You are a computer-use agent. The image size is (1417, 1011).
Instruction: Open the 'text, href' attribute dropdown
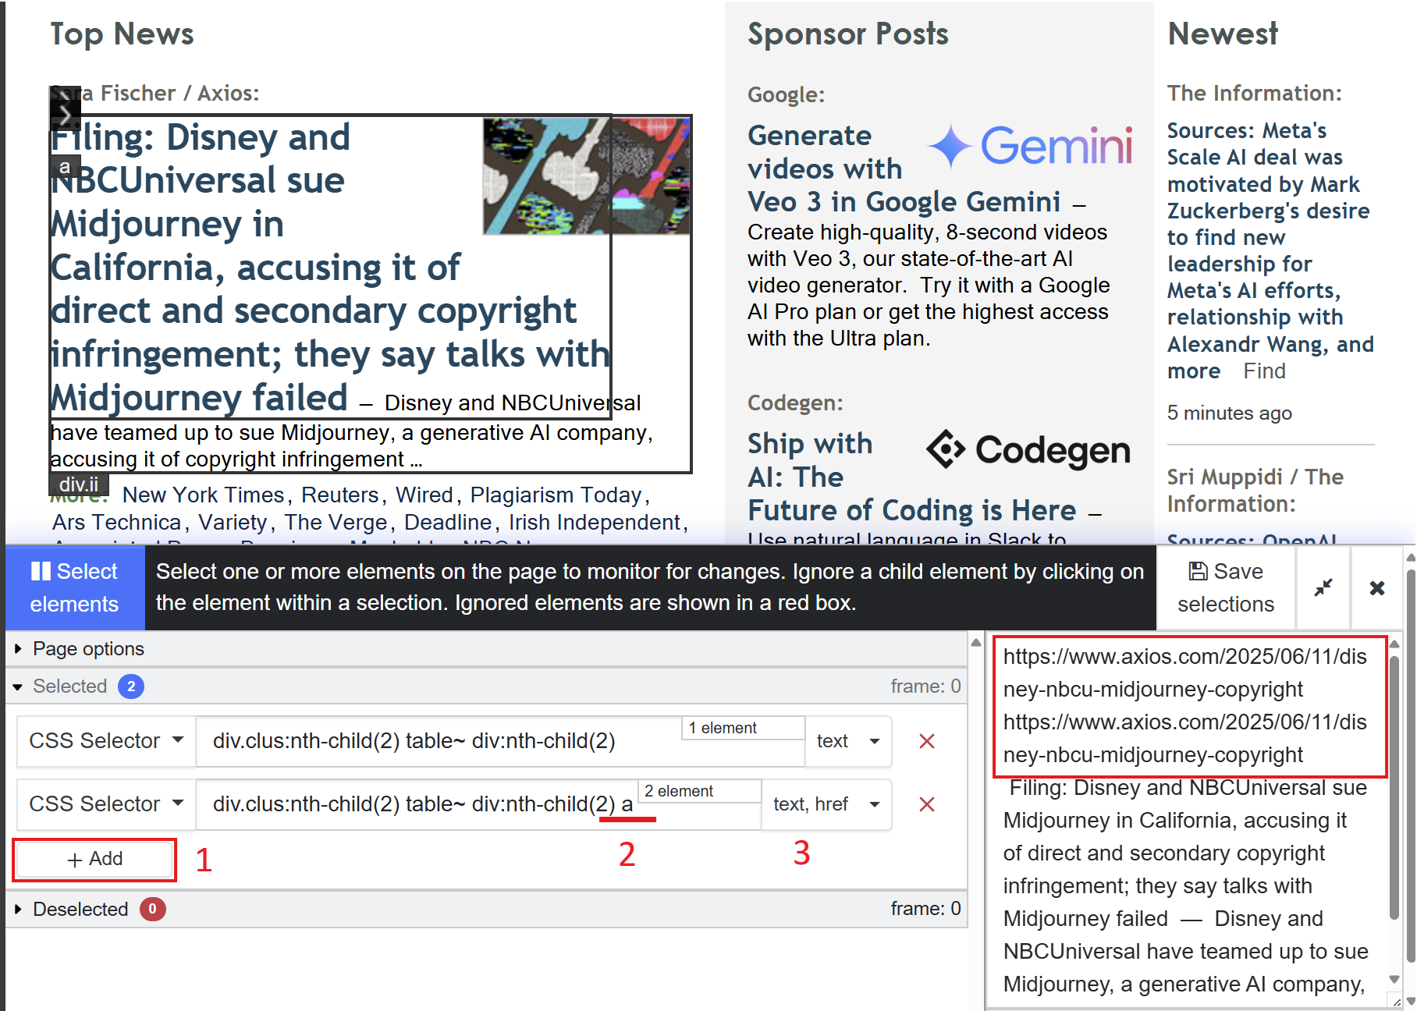click(826, 803)
